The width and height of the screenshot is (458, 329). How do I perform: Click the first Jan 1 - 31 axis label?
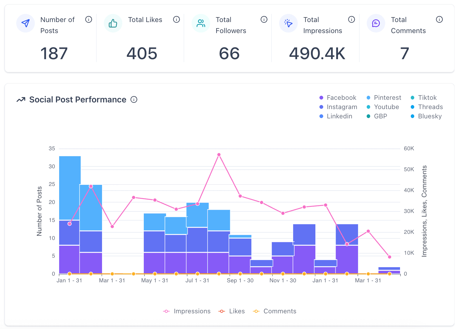pyautogui.click(x=69, y=281)
